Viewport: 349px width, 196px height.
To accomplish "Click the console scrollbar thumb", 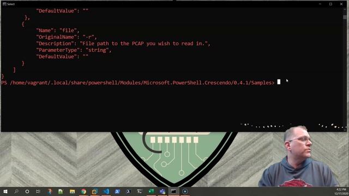I will [x=345, y=17].
